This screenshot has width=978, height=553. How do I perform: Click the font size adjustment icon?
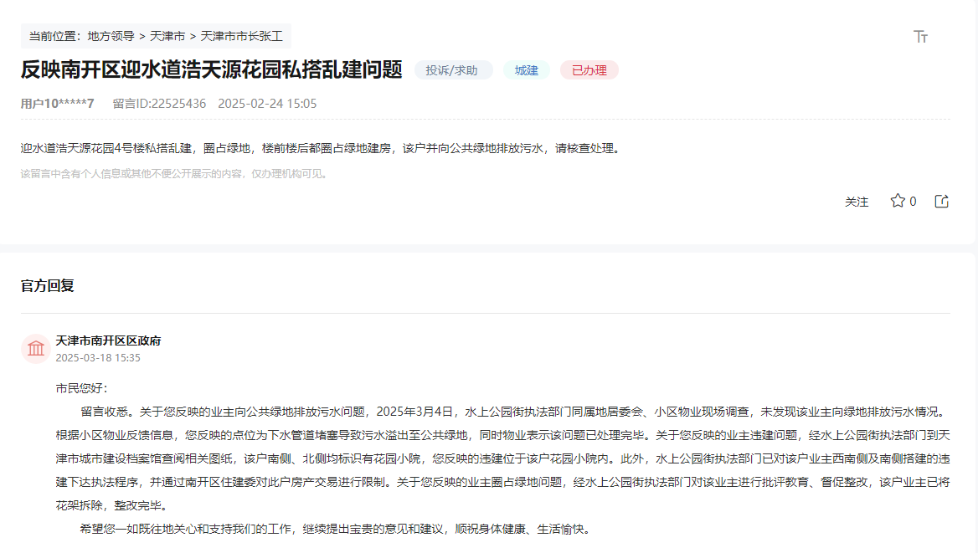[921, 37]
